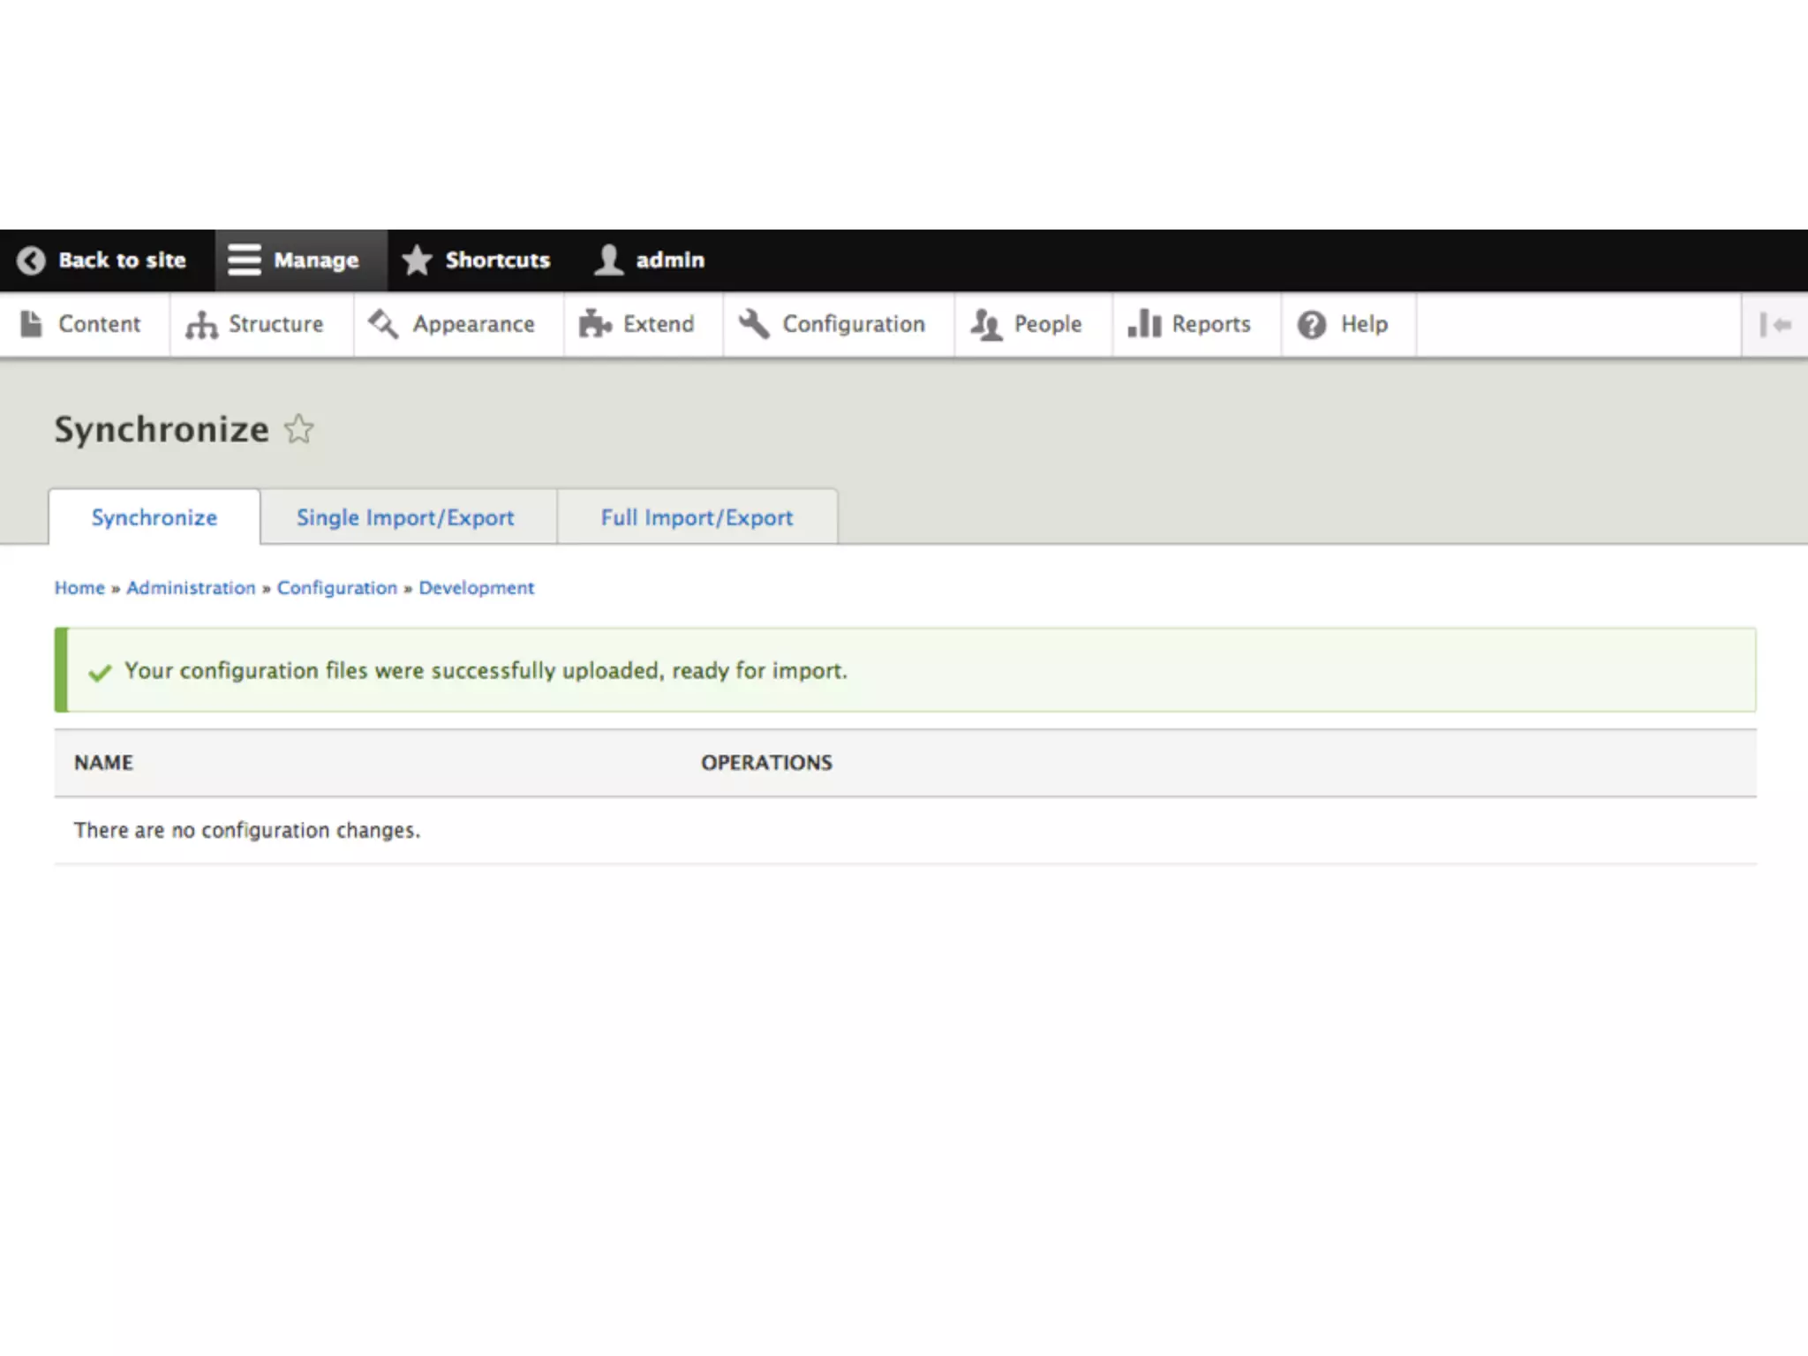The image size is (1808, 1356).
Task: Toggle toolbar orientation with the arrow button
Action: (x=1774, y=325)
